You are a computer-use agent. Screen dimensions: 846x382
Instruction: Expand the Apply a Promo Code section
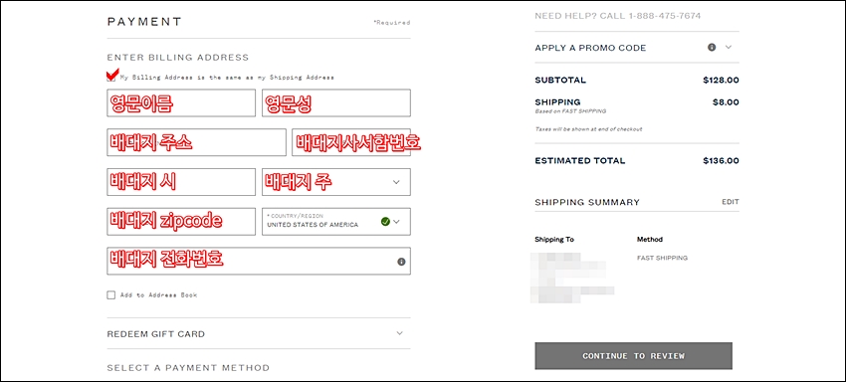pyautogui.click(x=729, y=47)
